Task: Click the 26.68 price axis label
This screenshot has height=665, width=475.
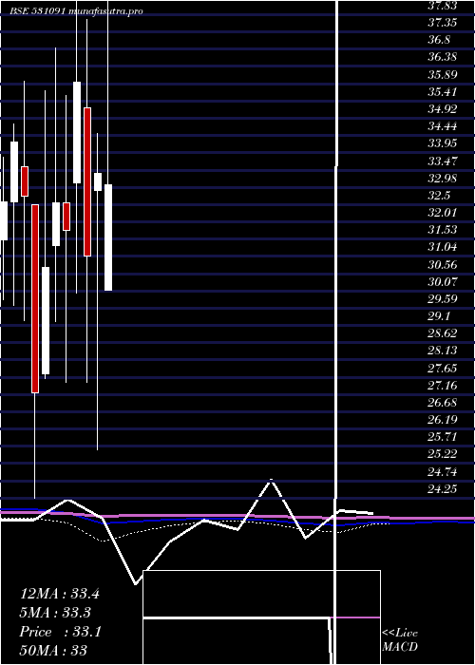Action: pos(443,403)
